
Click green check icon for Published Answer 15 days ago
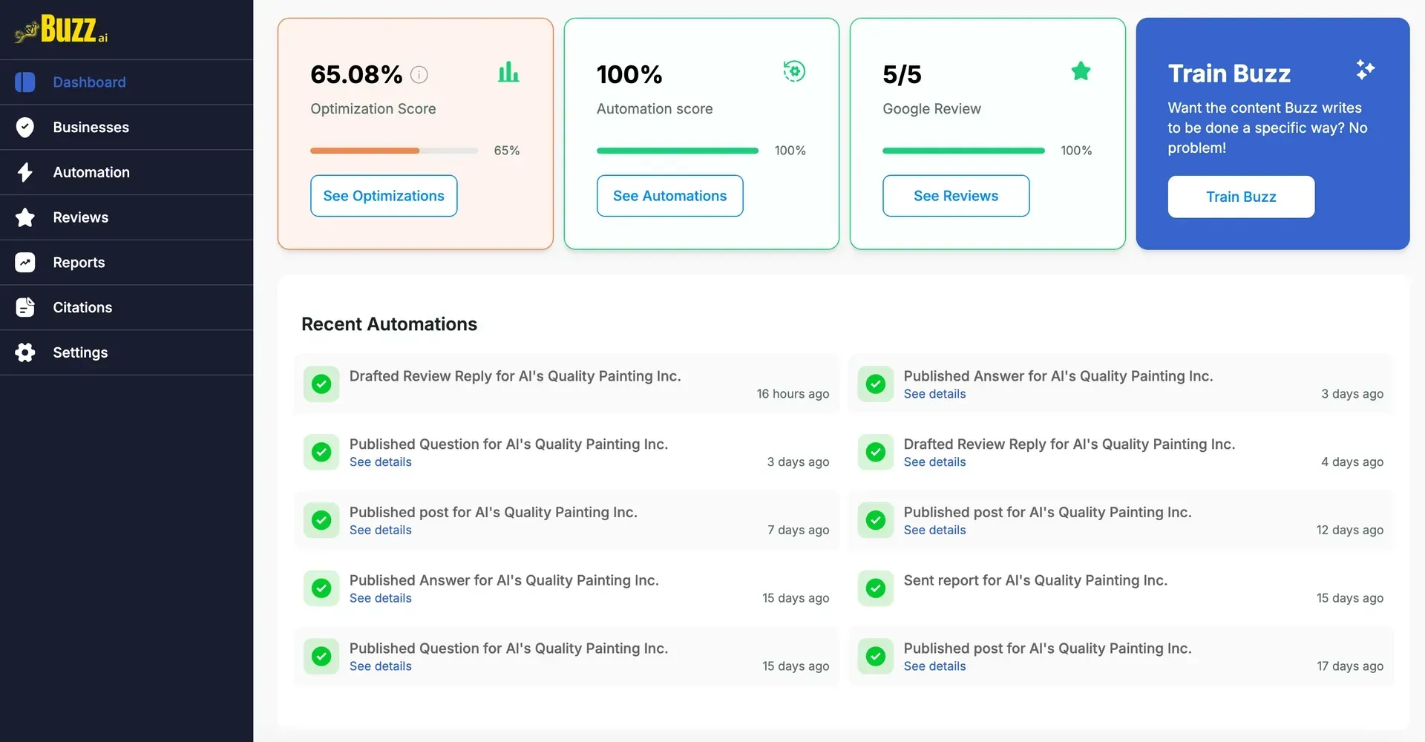(321, 589)
